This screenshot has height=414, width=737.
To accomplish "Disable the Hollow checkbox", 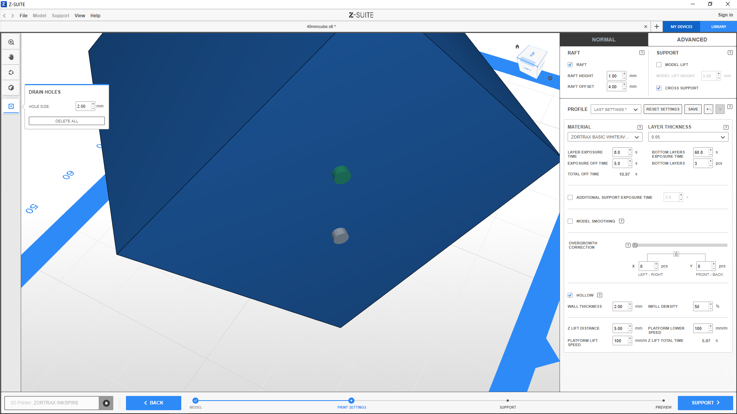I will 570,295.
